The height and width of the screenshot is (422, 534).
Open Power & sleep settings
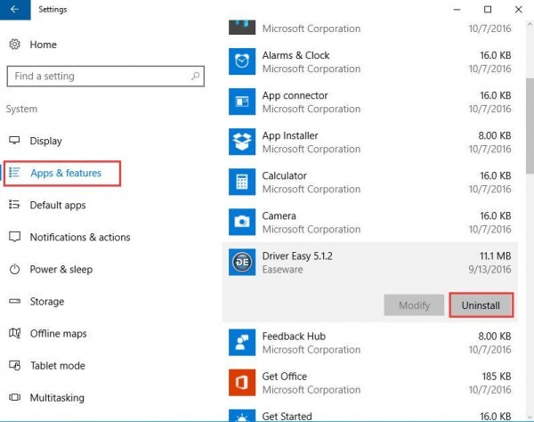tap(61, 270)
